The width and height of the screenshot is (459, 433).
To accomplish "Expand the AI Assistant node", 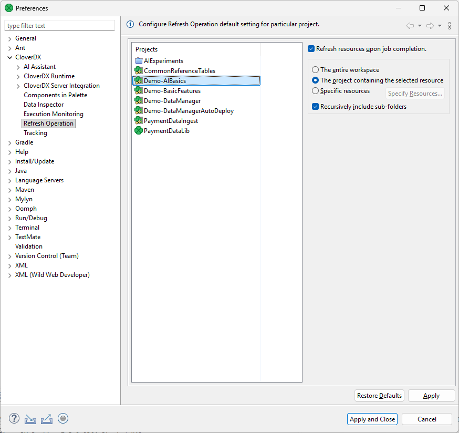I will [18, 67].
